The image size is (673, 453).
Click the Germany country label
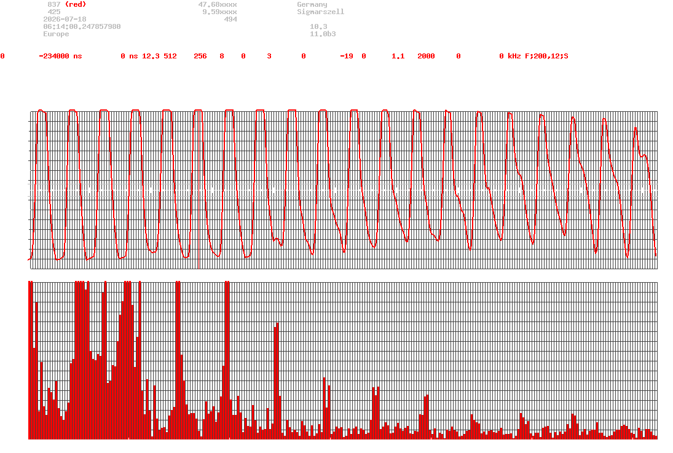pyautogui.click(x=312, y=4)
